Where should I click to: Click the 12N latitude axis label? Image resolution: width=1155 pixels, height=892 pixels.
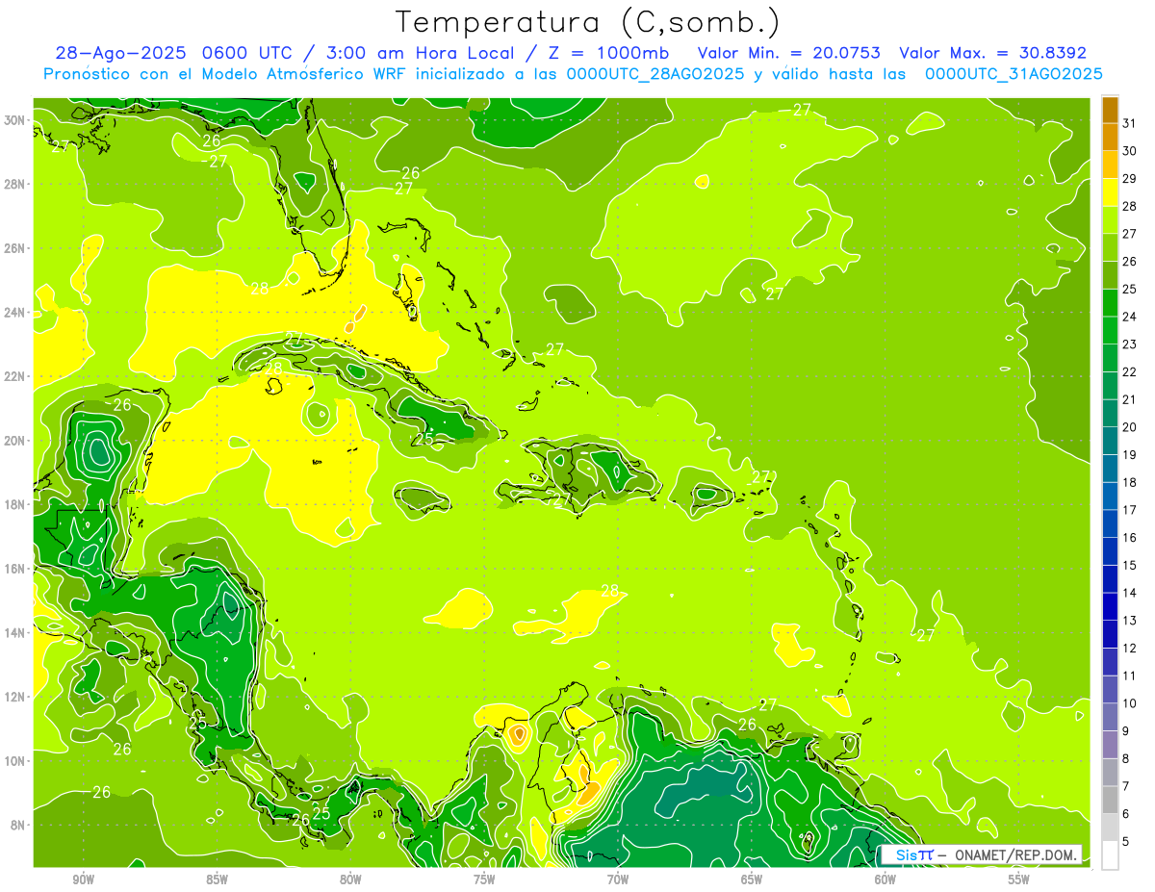pos(16,697)
